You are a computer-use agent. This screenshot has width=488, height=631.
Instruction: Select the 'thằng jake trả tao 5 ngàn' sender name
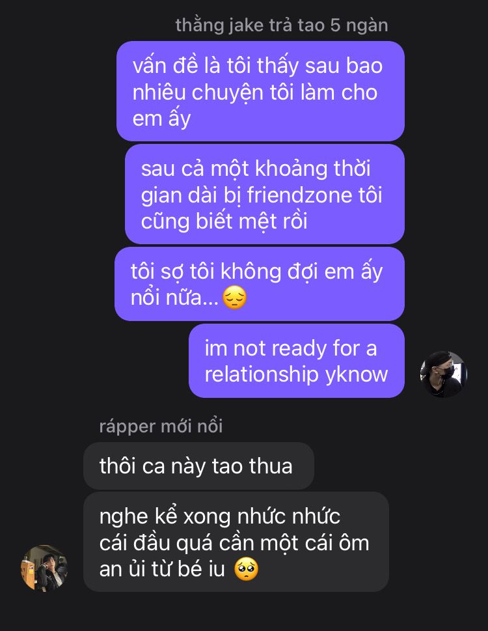click(x=282, y=25)
